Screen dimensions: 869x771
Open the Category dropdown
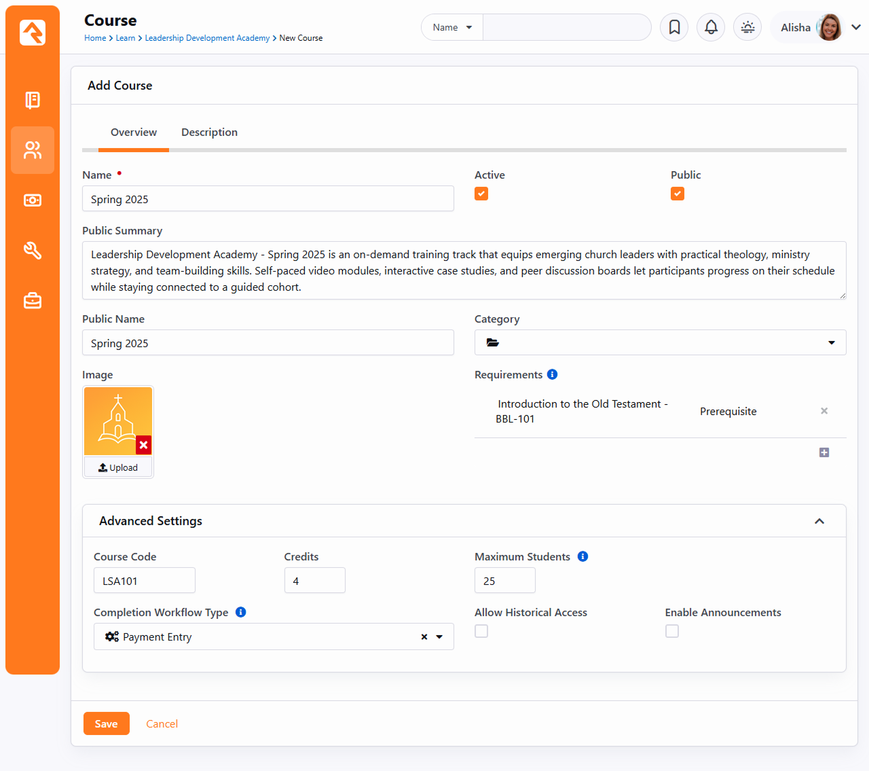[660, 342]
